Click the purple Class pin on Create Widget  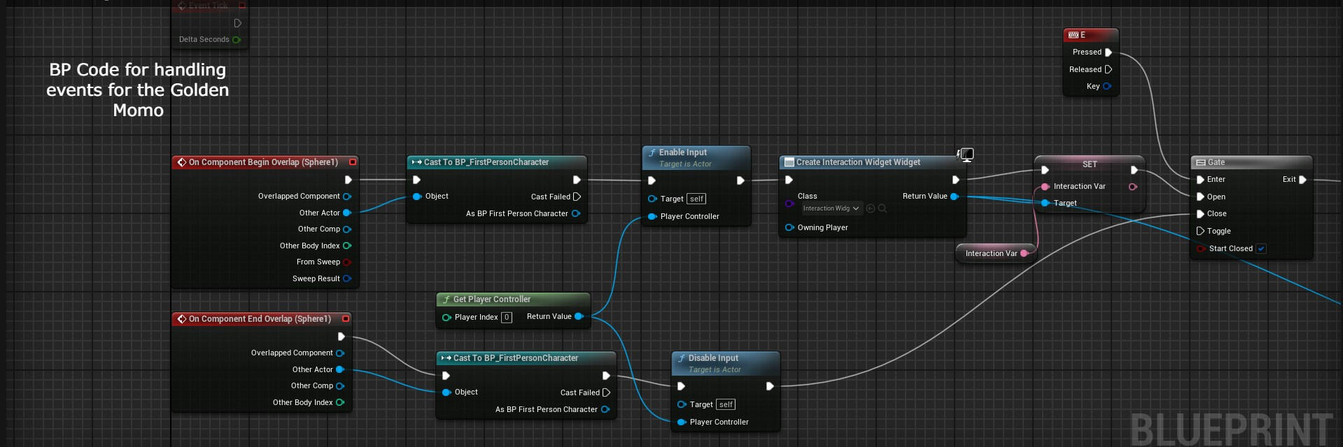[789, 204]
